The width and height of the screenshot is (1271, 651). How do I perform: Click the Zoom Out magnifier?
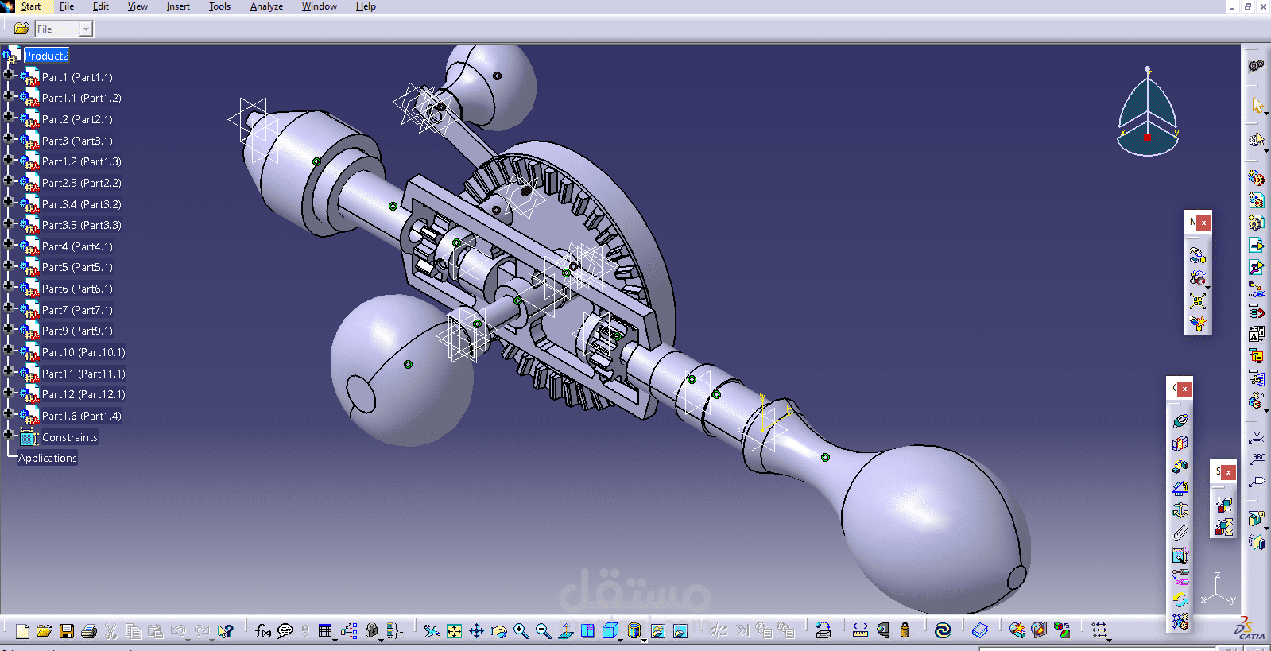coord(543,631)
